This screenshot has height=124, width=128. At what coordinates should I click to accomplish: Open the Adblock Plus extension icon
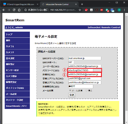tap(102, 10)
